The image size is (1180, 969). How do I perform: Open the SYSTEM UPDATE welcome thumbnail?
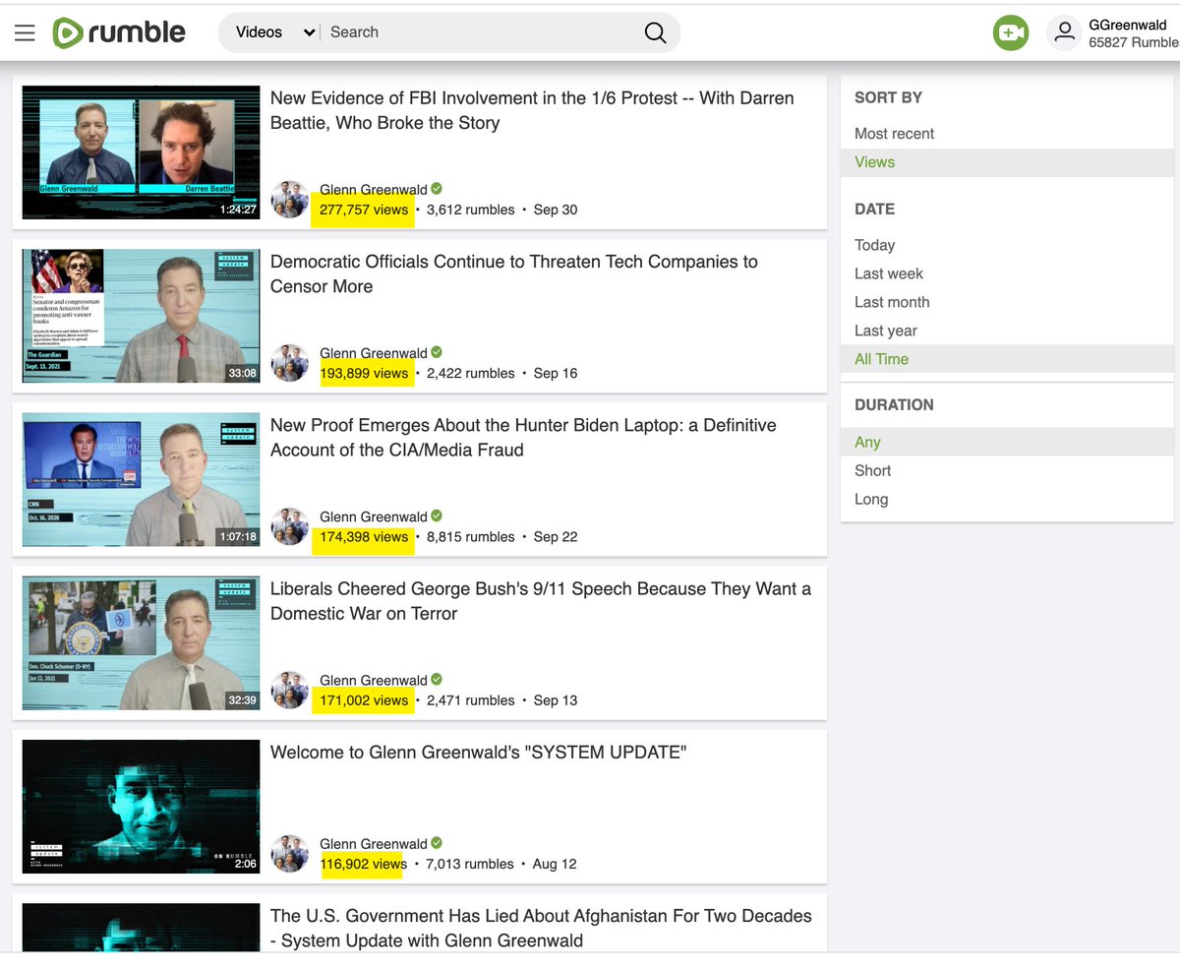tap(141, 806)
